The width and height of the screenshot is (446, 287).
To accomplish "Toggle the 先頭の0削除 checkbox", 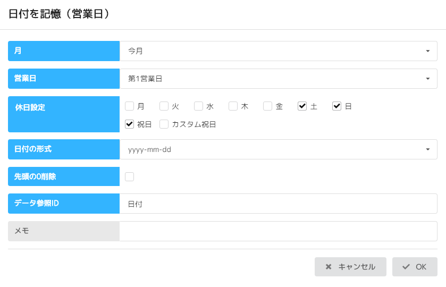I will pyautogui.click(x=129, y=176).
